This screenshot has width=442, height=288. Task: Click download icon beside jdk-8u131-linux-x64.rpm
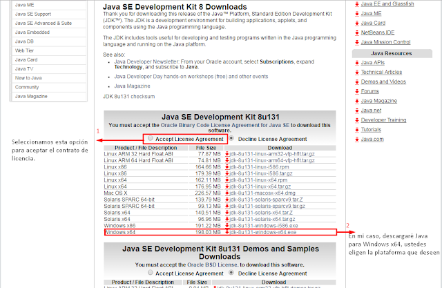[227, 180]
